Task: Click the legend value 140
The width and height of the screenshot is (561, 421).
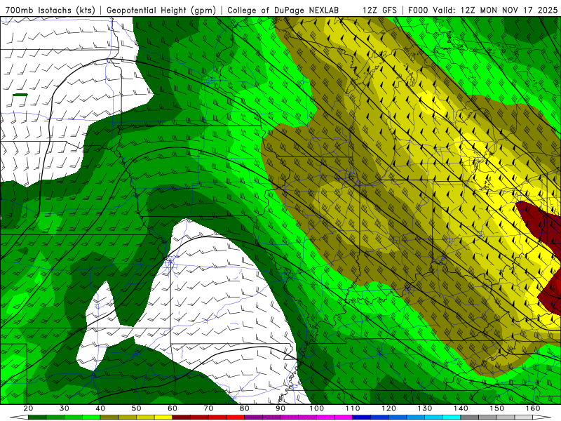Action: point(461,408)
